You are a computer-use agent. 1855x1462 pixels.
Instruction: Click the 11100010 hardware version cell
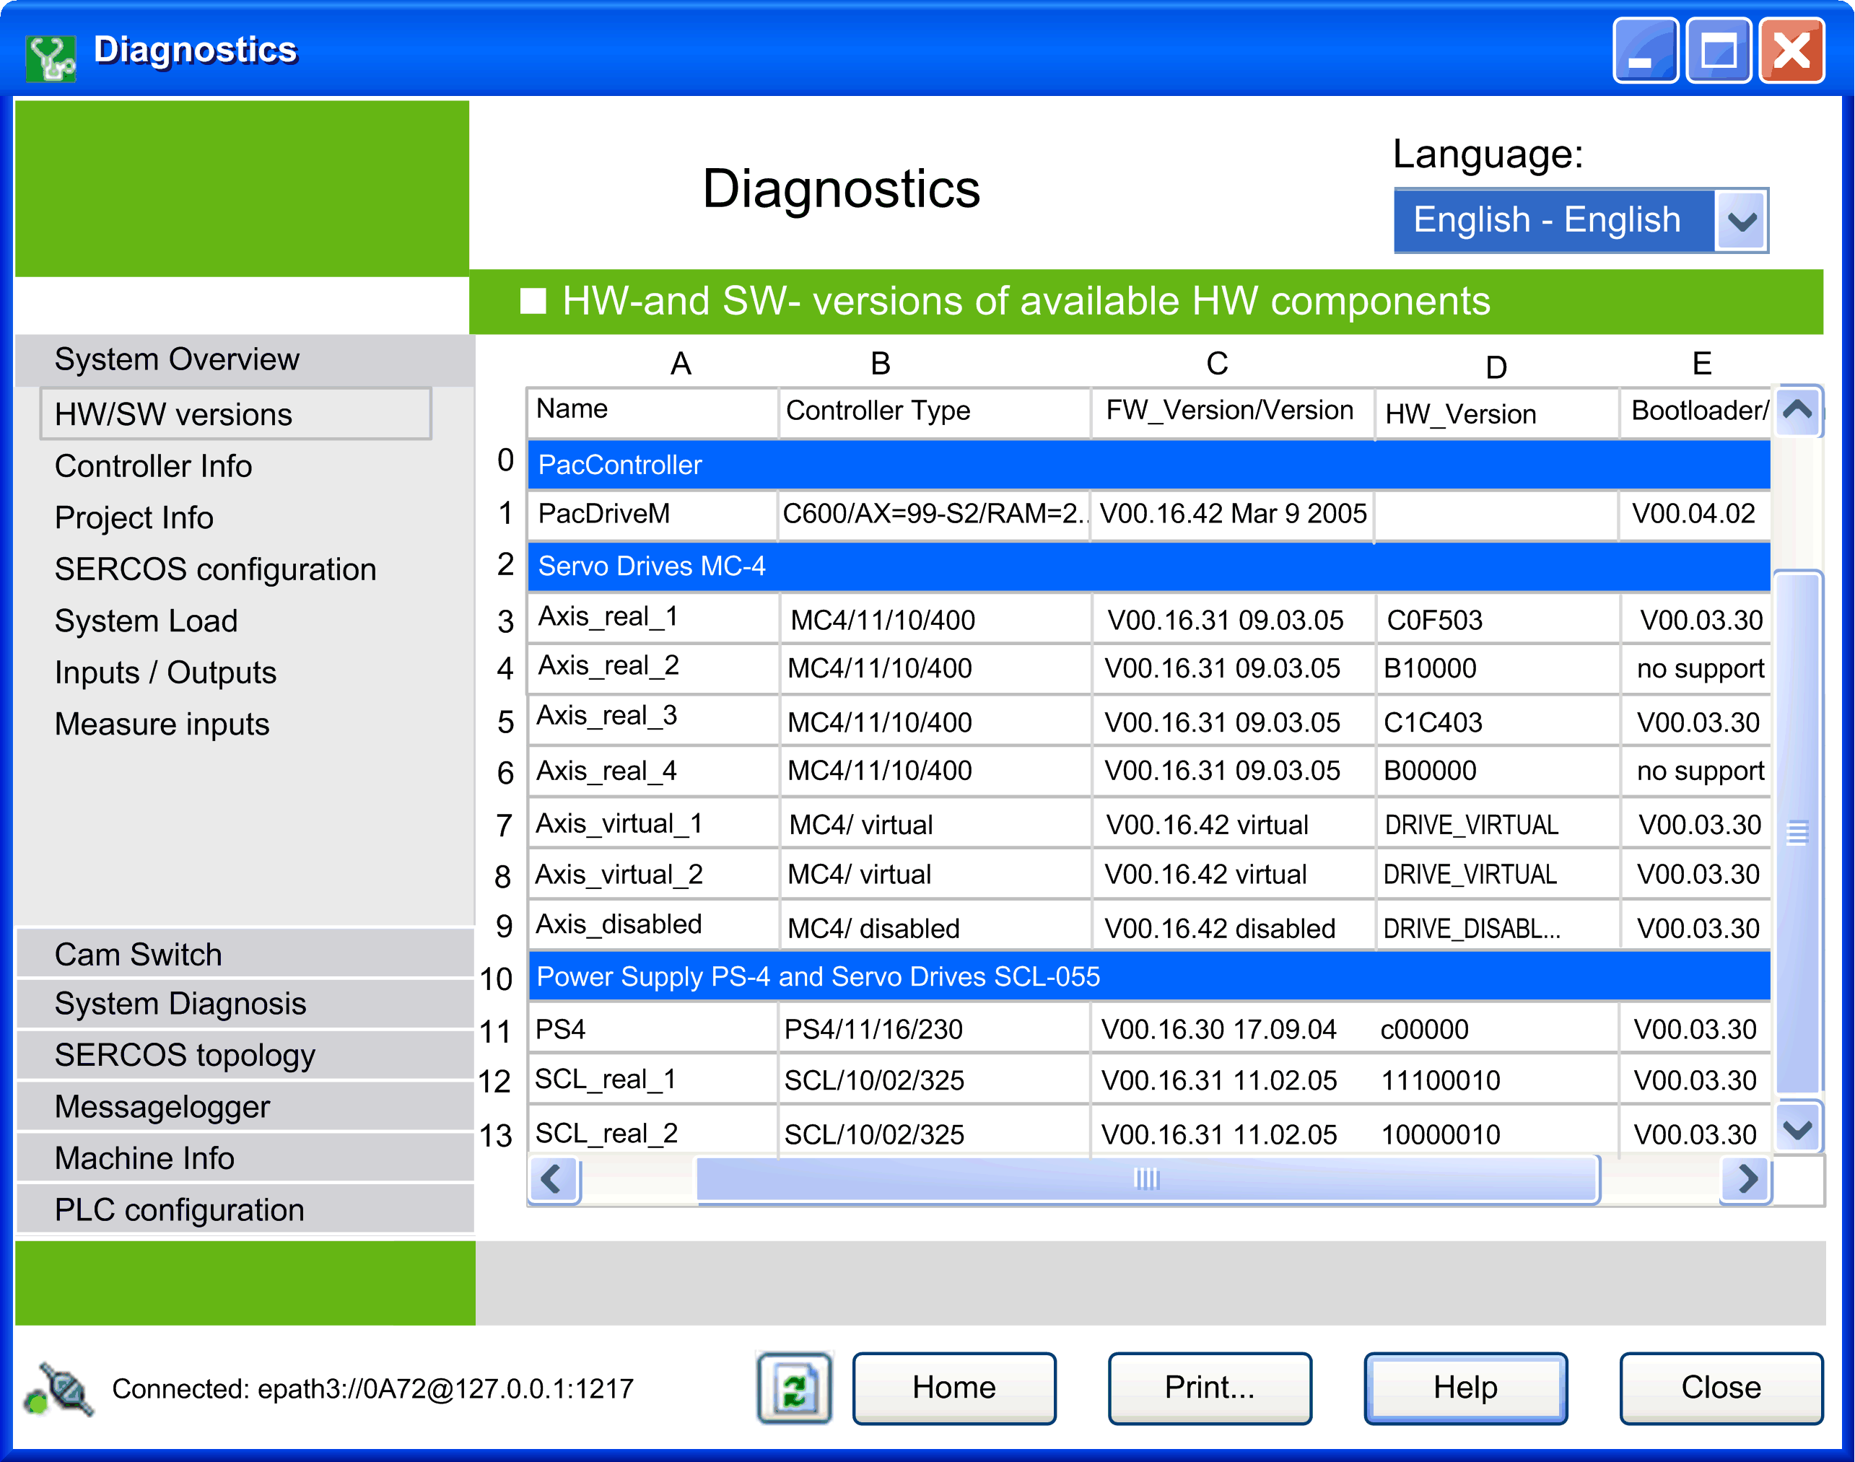(1496, 1080)
